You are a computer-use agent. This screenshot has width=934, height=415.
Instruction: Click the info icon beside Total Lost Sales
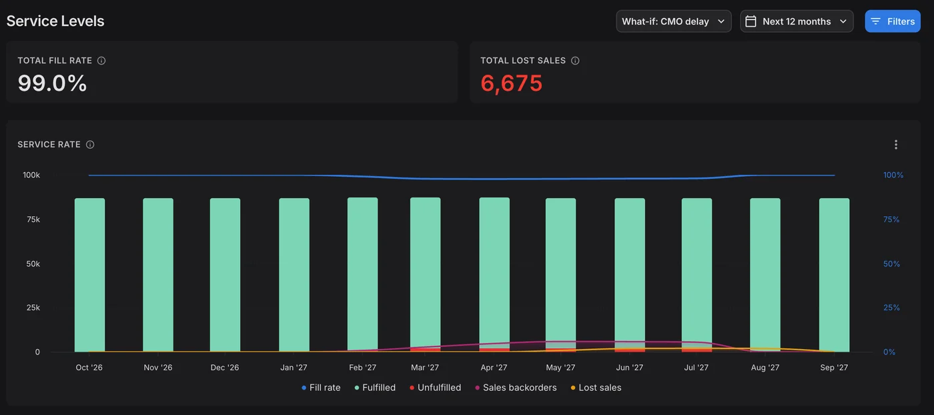click(x=575, y=61)
